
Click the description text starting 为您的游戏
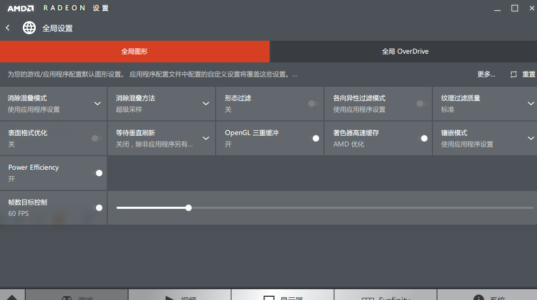[x=152, y=74]
